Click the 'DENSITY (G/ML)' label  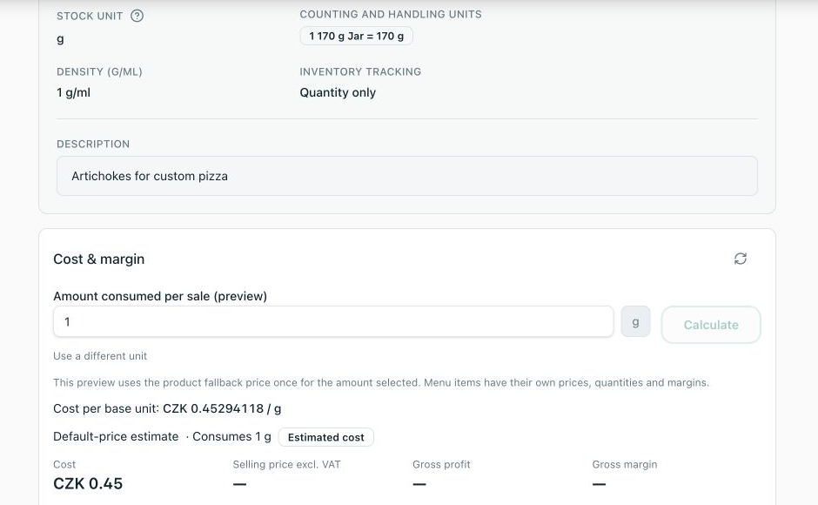click(x=100, y=71)
